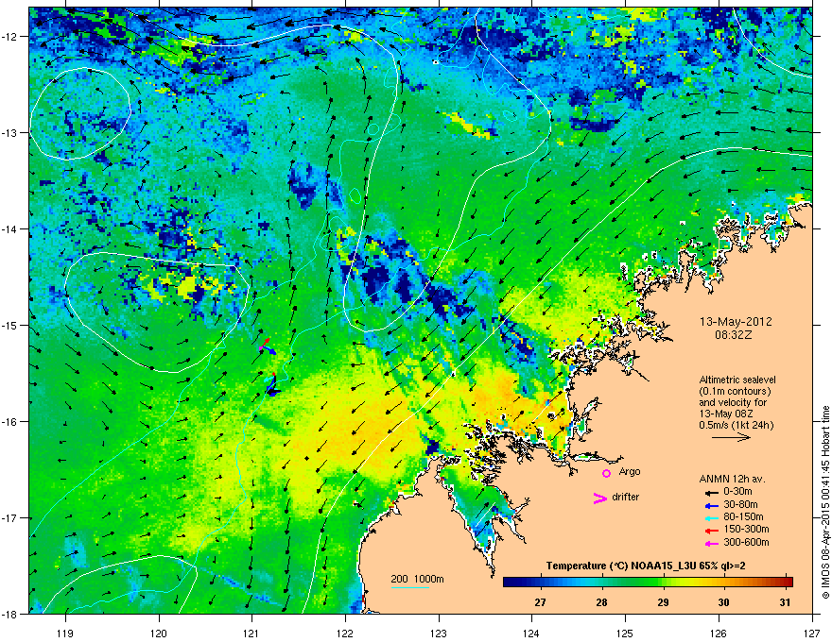Image resolution: width=832 pixels, height=642 pixels.
Task: Click the longitude axis label 123
Action: coord(439,633)
